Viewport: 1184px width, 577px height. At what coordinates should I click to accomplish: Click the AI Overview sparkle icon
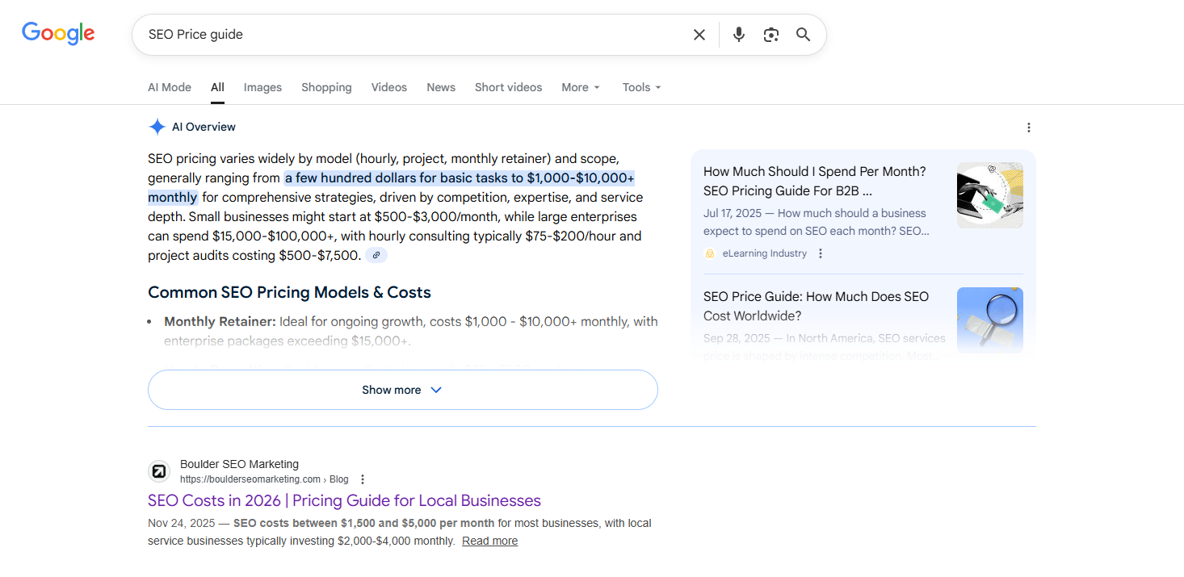click(x=157, y=126)
